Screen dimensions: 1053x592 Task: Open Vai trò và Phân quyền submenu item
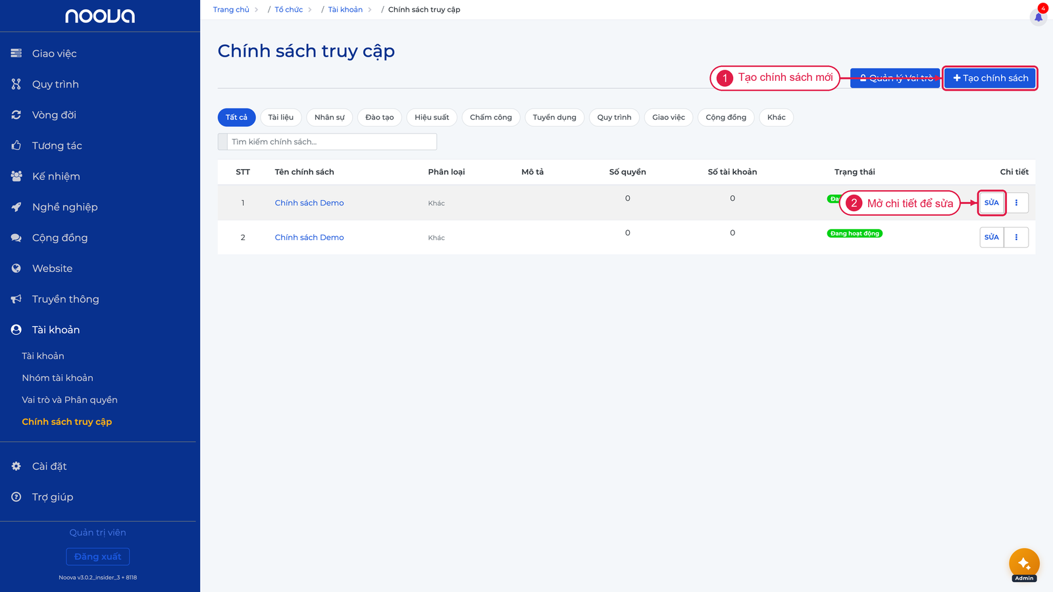tap(70, 400)
